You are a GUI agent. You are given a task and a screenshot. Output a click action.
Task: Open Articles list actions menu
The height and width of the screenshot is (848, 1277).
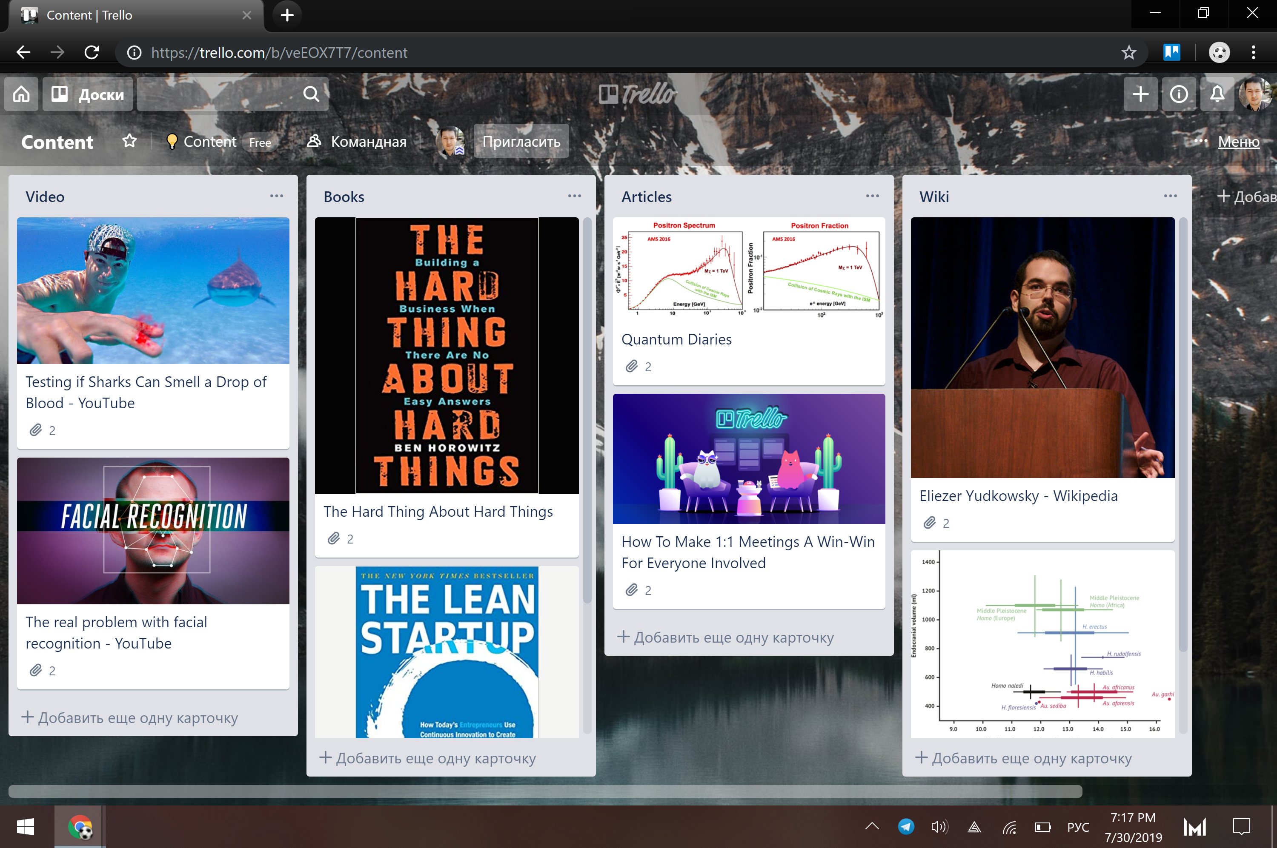point(872,196)
